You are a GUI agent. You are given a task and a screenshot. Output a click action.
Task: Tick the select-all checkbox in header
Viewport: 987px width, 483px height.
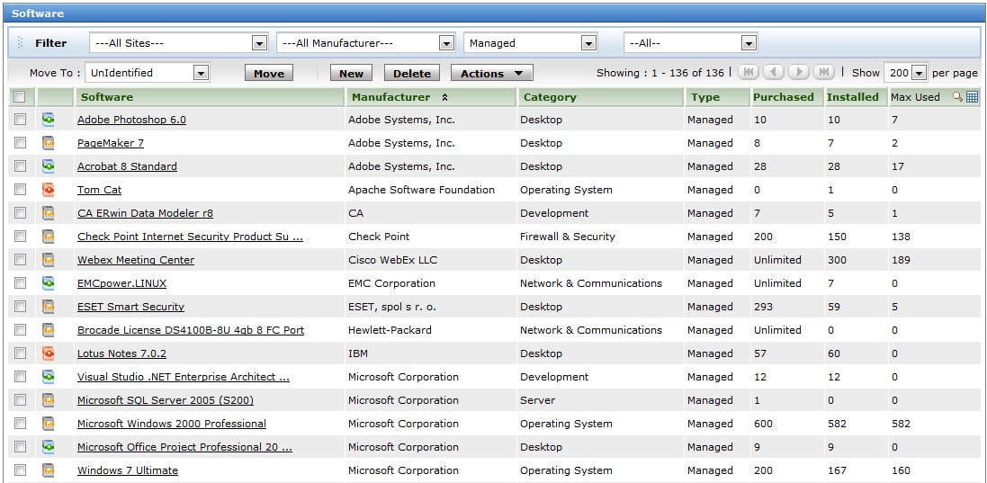pos(20,97)
